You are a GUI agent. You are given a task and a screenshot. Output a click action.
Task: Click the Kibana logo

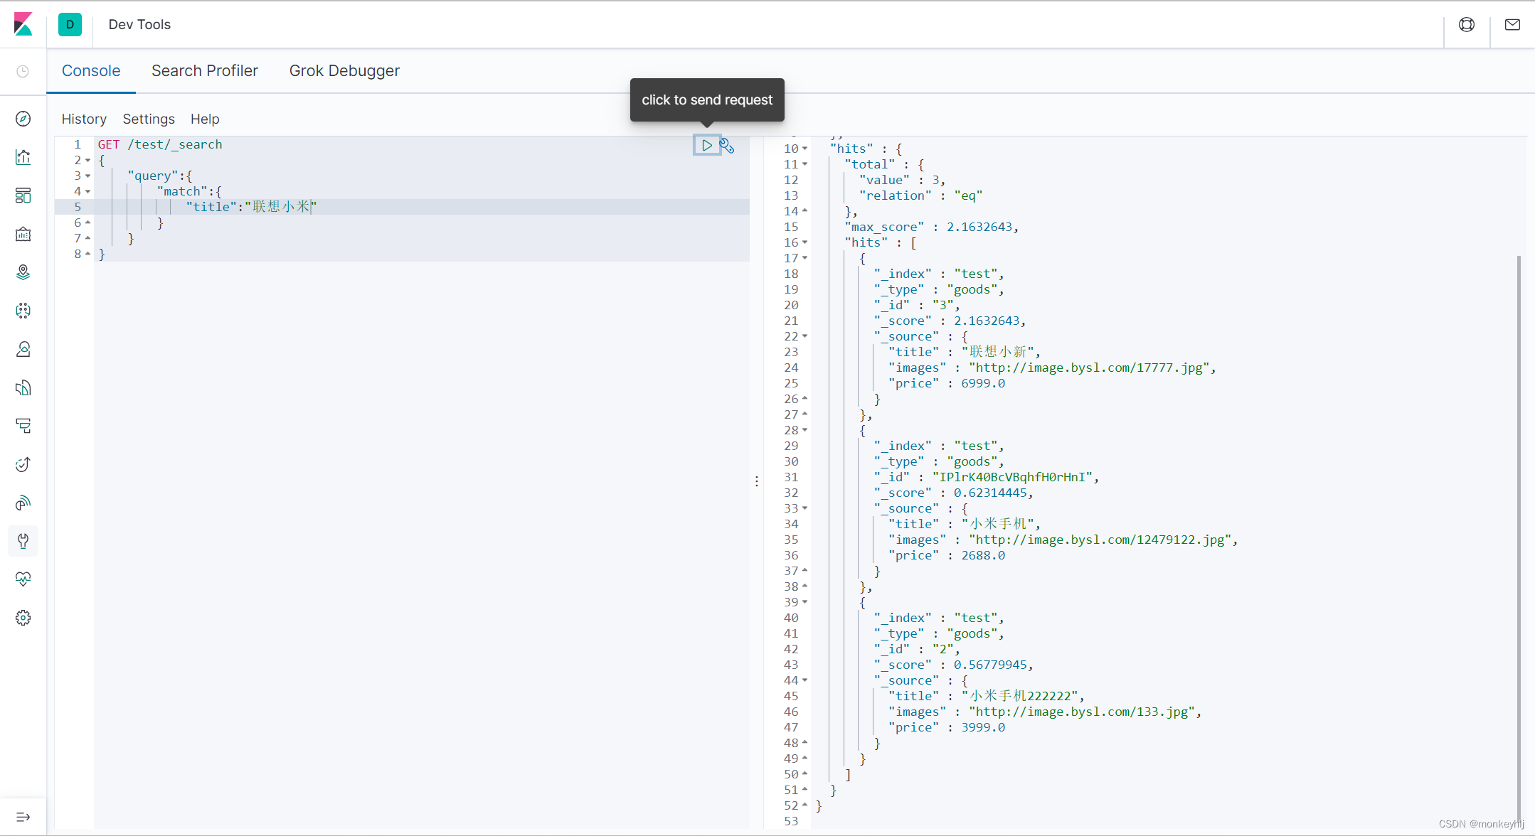coord(23,24)
